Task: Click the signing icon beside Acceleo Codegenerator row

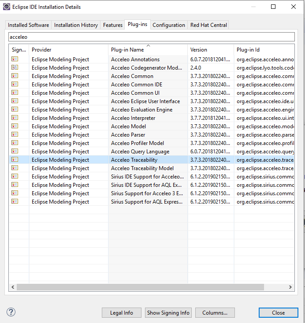Action: pos(15,68)
